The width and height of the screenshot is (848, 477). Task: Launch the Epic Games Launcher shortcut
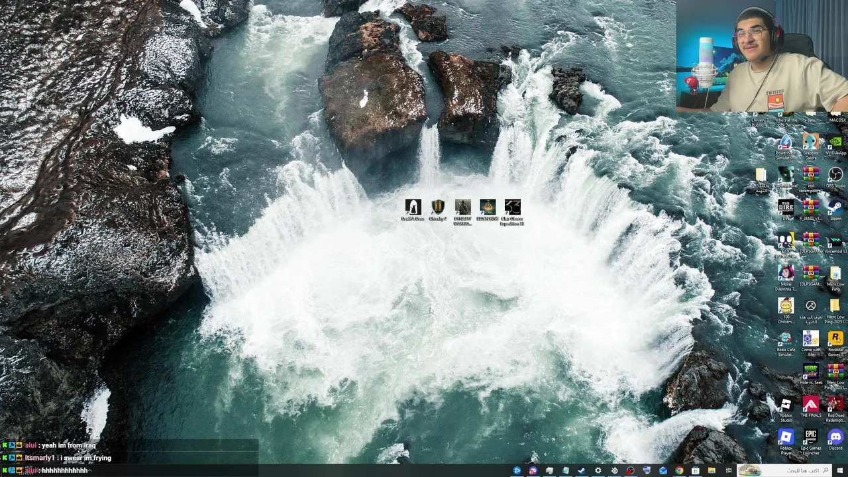click(811, 443)
